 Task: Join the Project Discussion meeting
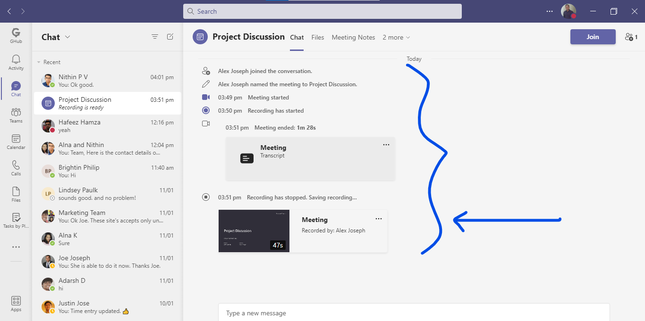pos(593,36)
